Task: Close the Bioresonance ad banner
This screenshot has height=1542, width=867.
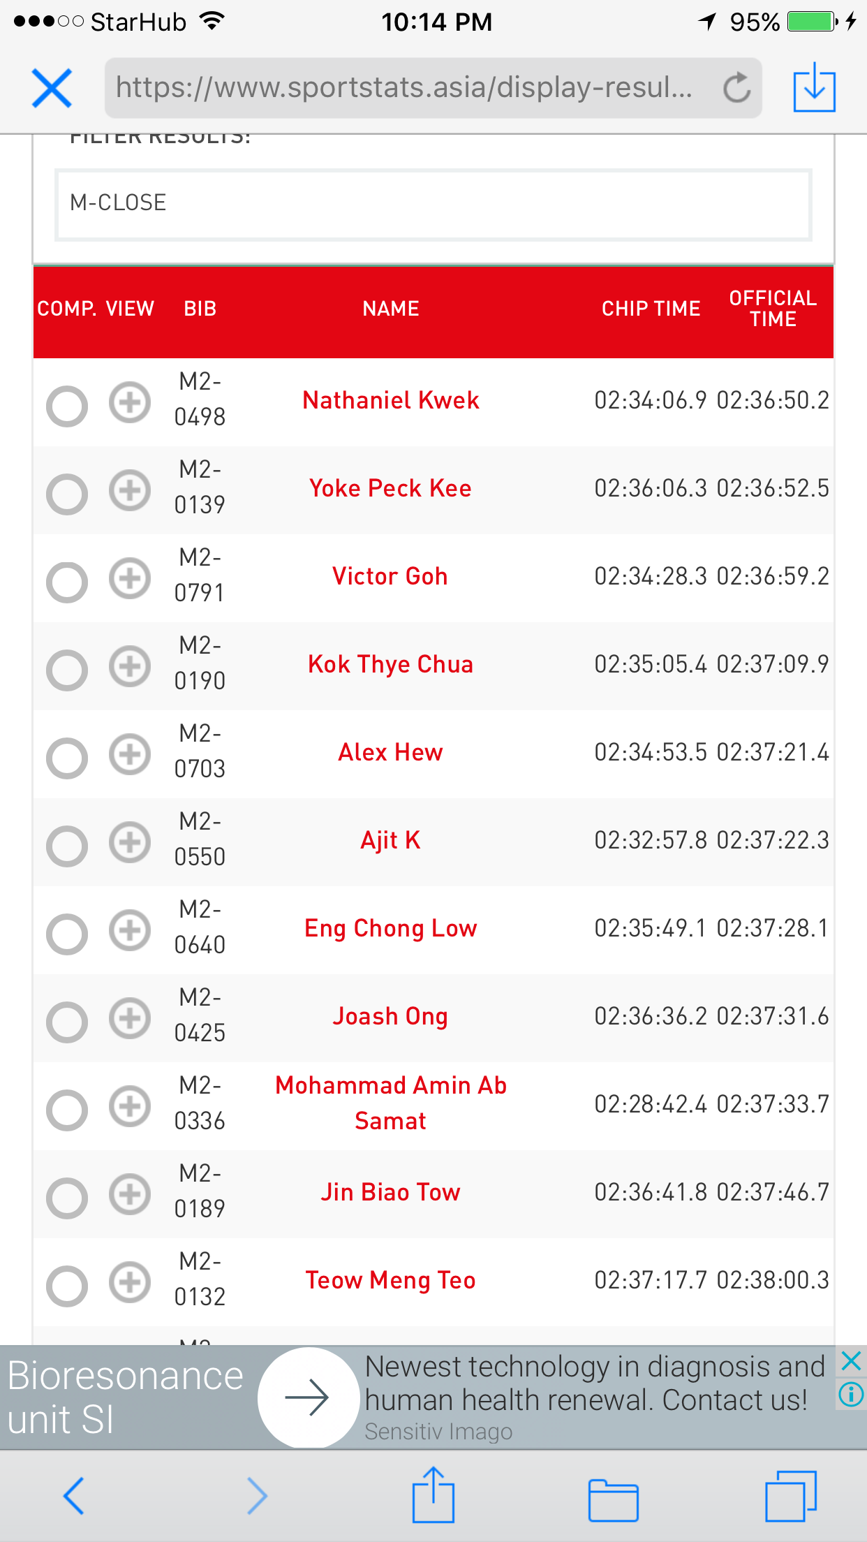Action: click(x=851, y=1360)
